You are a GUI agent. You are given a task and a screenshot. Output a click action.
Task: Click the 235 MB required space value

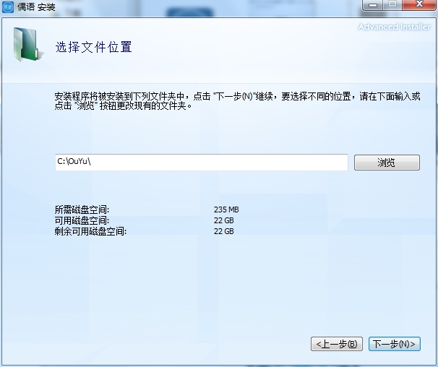226,210
